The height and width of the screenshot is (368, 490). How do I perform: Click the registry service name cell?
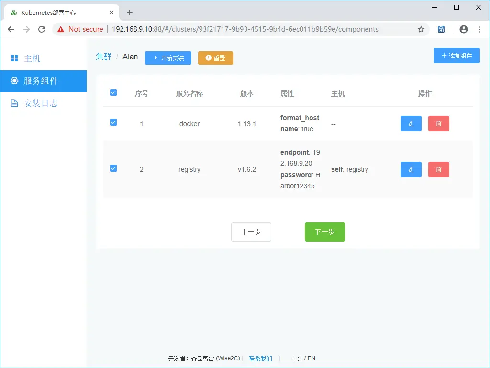click(189, 169)
